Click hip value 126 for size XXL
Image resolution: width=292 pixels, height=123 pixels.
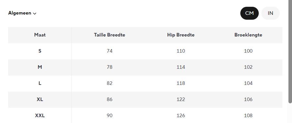(181, 116)
